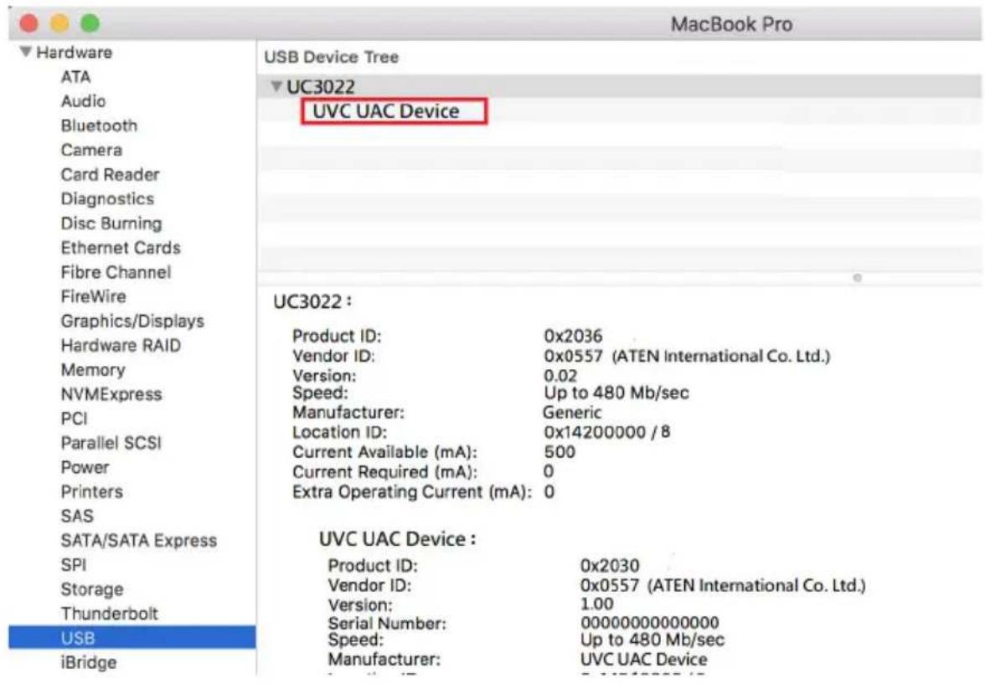
Task: Click Location ID value 0x14200000 / 8
Action: tap(606, 432)
